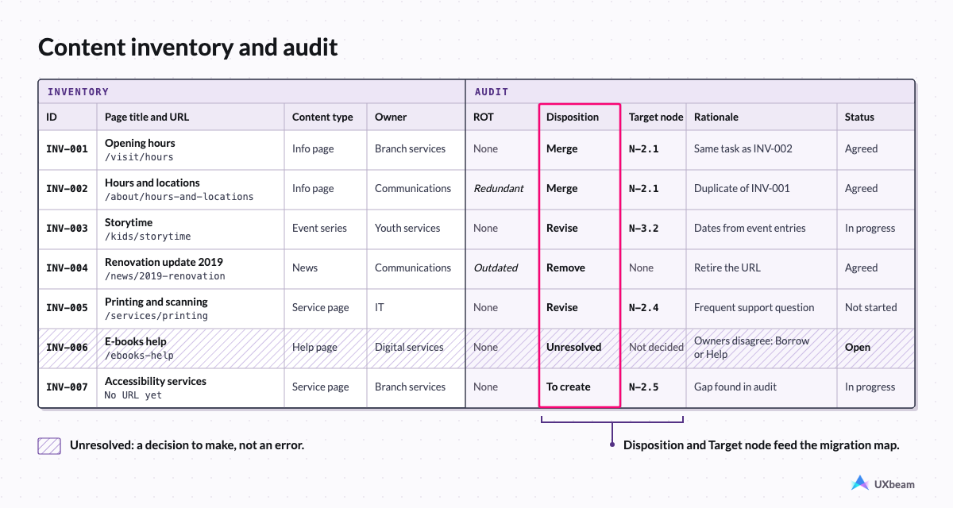Select row ID INV-006

(x=67, y=348)
